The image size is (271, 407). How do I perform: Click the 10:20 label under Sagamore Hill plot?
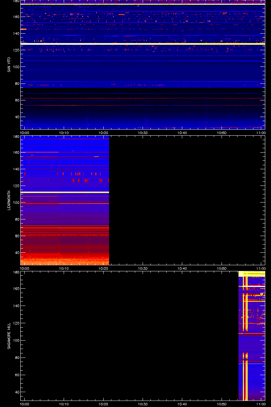pos(103,404)
